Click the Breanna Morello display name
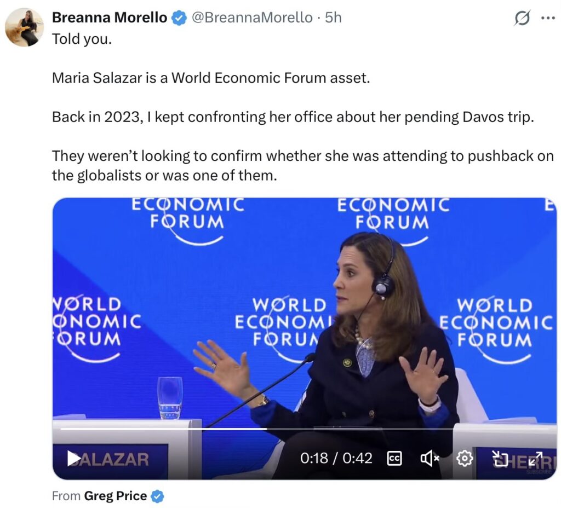Screen dimensions: 561x509 pyautogui.click(x=109, y=18)
